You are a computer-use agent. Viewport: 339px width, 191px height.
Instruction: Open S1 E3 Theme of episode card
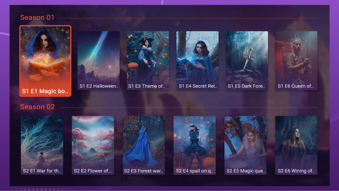(148, 60)
